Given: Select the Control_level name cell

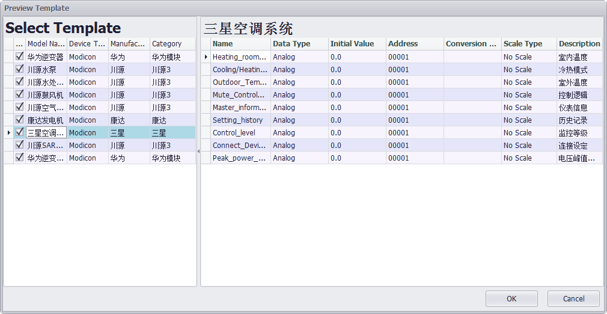Looking at the screenshot, I should 240,133.
